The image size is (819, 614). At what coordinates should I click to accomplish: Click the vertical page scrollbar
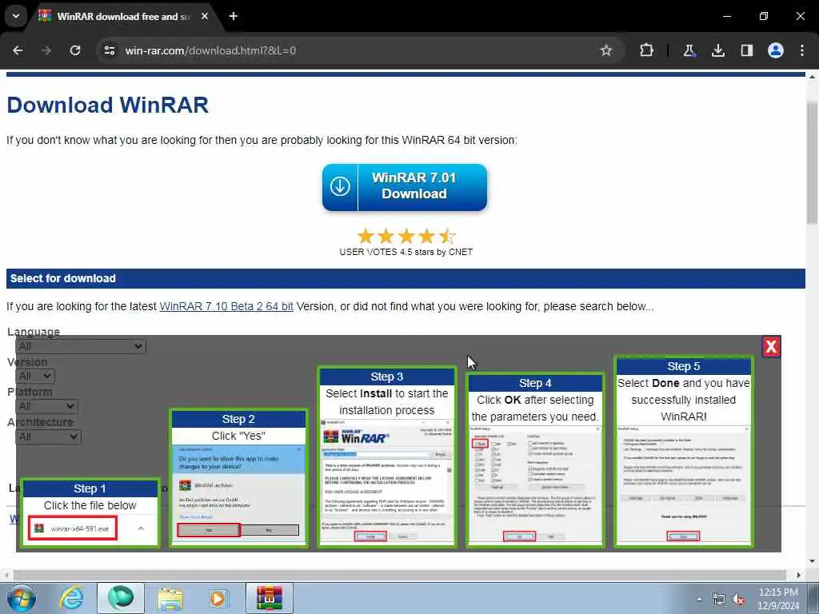tap(813, 162)
